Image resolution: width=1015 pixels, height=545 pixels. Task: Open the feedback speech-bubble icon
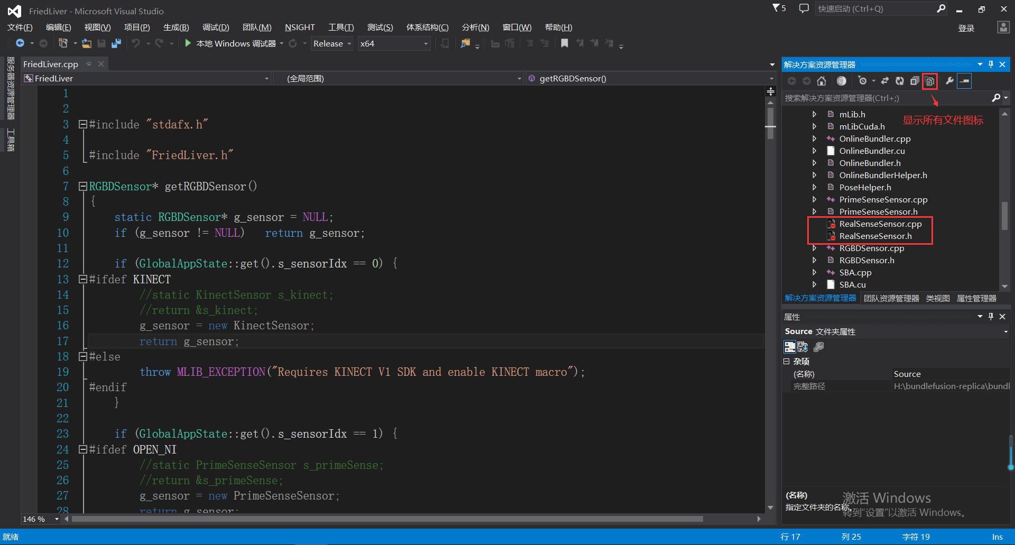[804, 8]
